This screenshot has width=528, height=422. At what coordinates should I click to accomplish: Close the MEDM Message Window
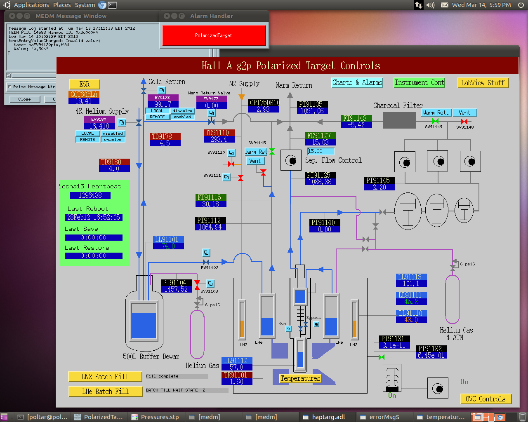(12, 16)
